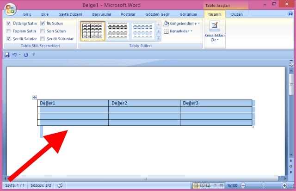Uncheck Üstbilgi Satırı checkbox
The image size is (296, 191).
click(8, 23)
